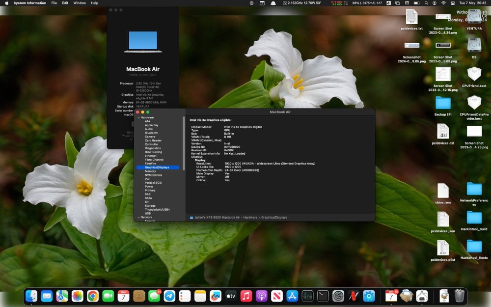Collapse the Hardware section in sidebar
The image size is (491, 307).
coord(139,117)
